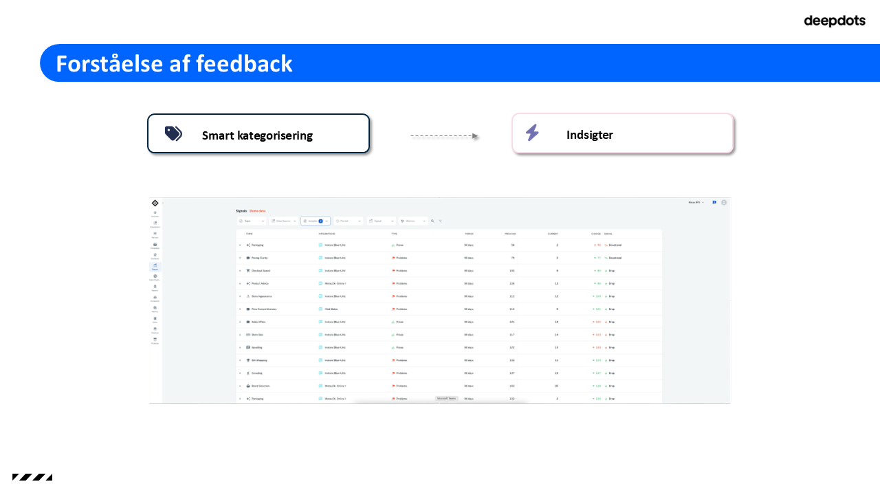Expand the Pricing Clarity row
Screen dimensions: 880x495
pyautogui.click(x=240, y=258)
